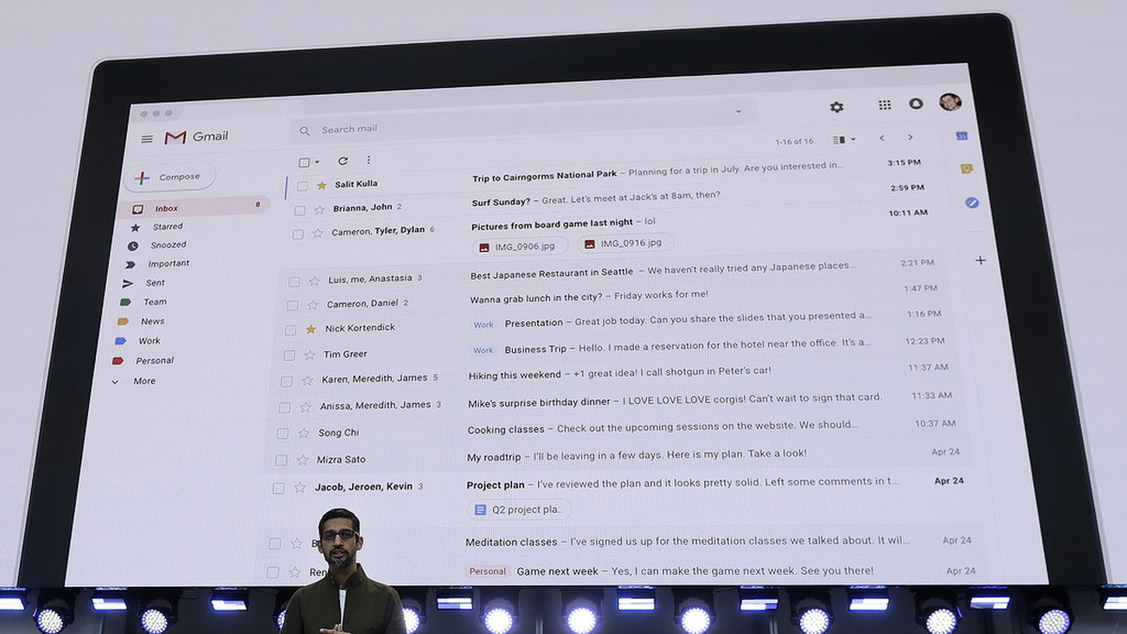Open the notifications icon
The width and height of the screenshot is (1127, 634).
pyautogui.click(x=916, y=103)
